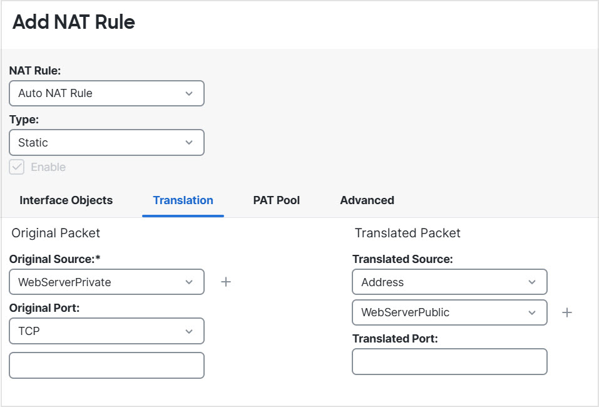
Task: Select the Translation tab
Action: 183,200
